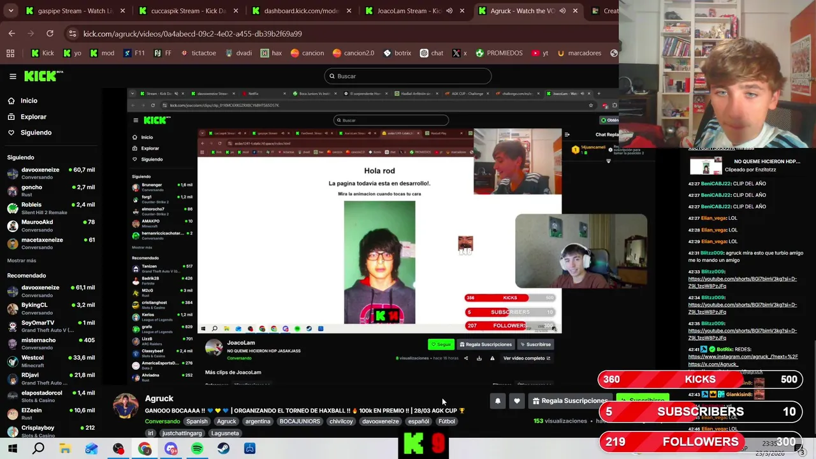This screenshot has width=816, height=459.
Task: Click the browser address bar URL
Action: (x=193, y=34)
